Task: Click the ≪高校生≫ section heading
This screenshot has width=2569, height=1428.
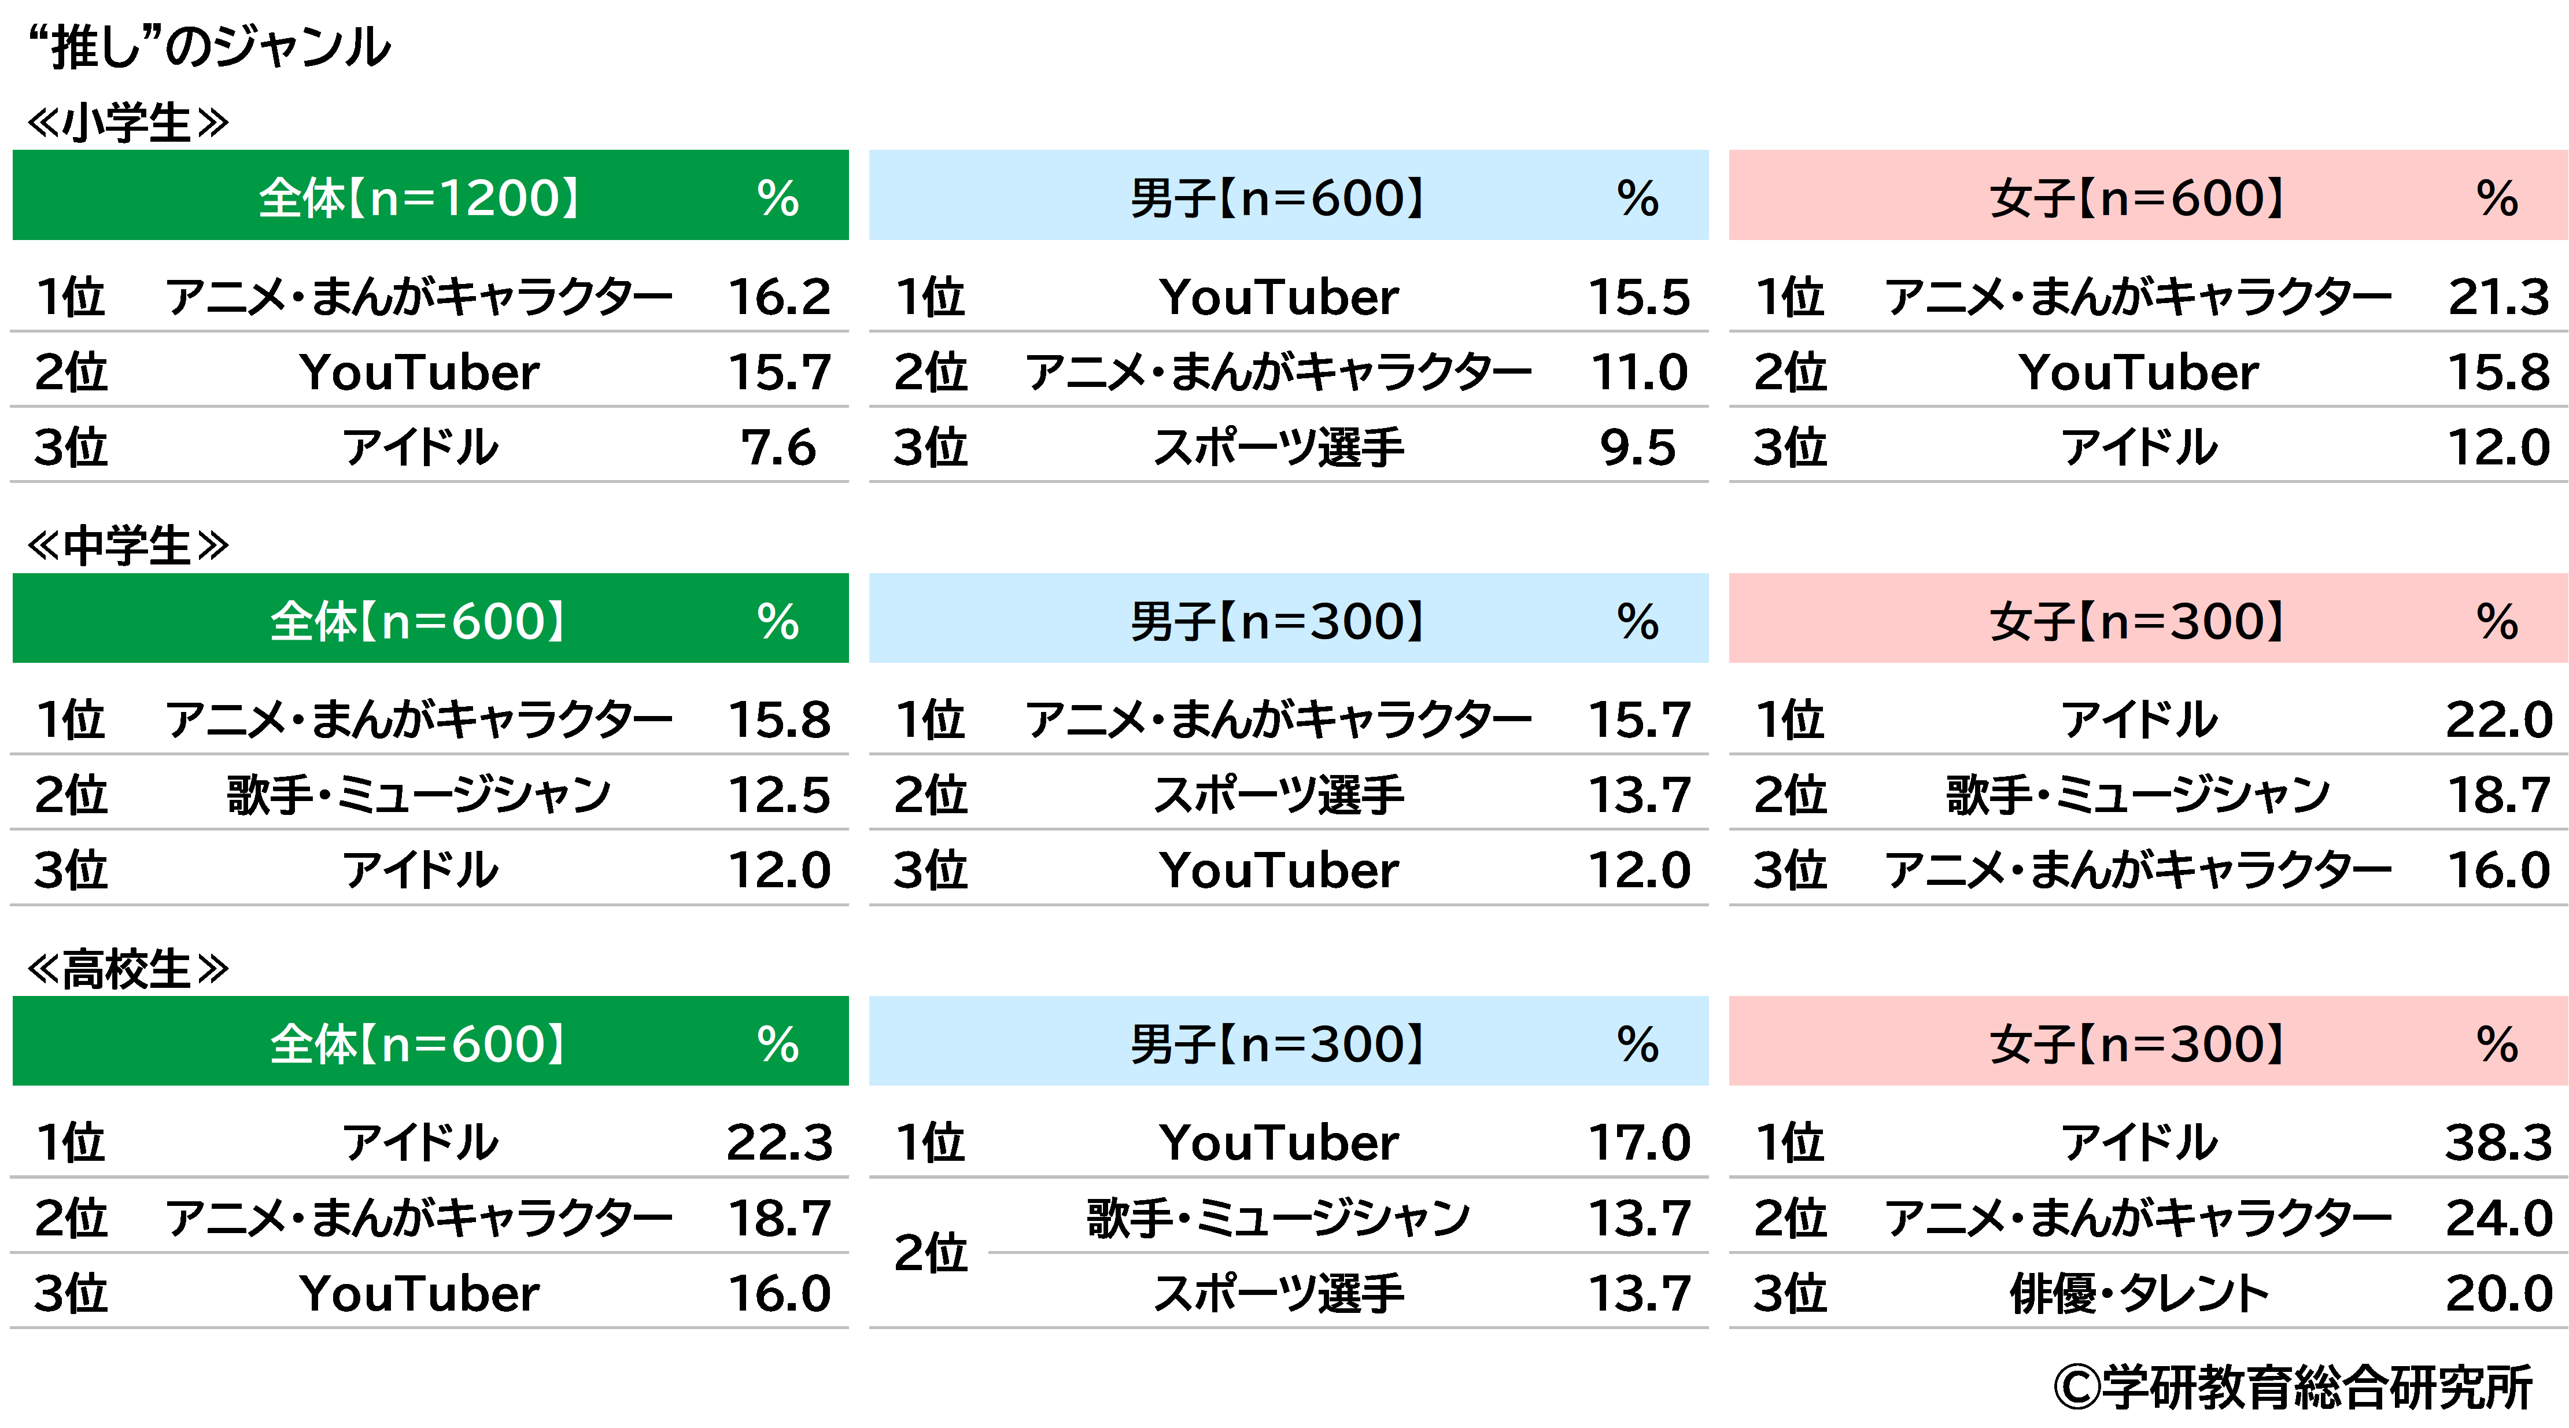Action: point(128,968)
